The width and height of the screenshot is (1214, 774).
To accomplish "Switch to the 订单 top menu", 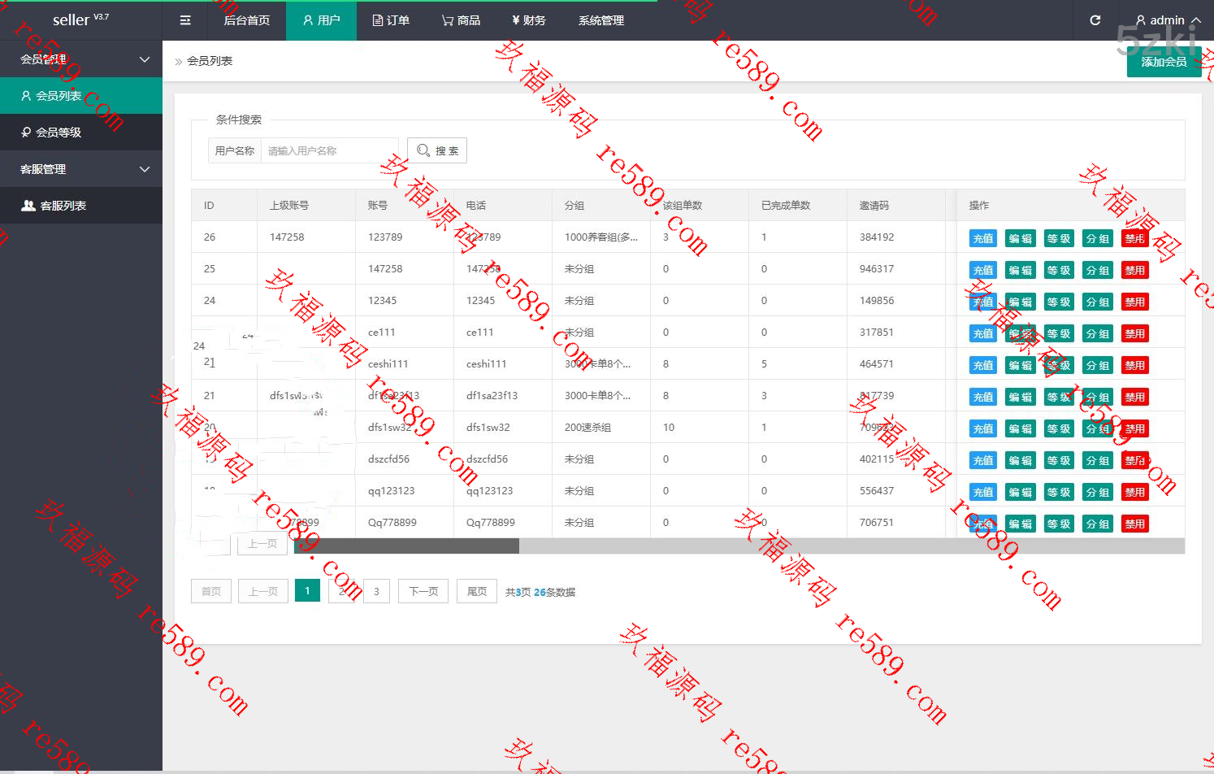I will [391, 20].
